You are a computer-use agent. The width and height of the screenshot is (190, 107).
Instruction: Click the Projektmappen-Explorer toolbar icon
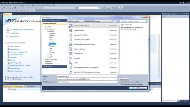[x=164, y=16]
